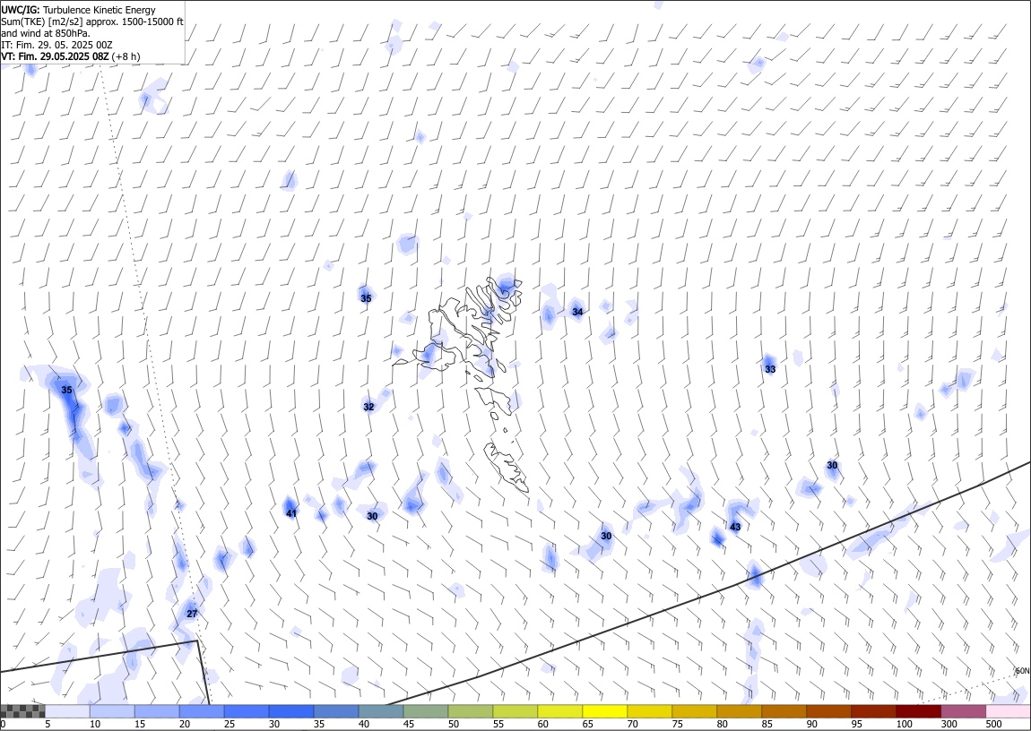This screenshot has height=731, width=1031.
Task: Pick the light blue 10–15 legend swatch
Action: pyautogui.click(x=112, y=711)
